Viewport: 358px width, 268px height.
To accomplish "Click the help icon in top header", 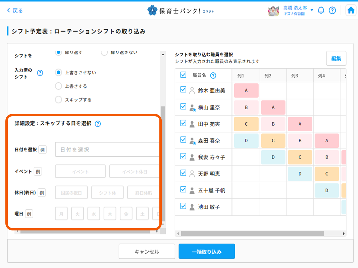I will pos(332,10).
